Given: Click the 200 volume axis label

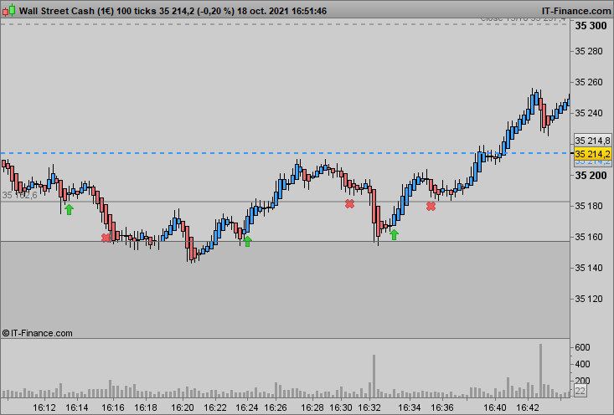Looking at the screenshot, I should tap(582, 381).
